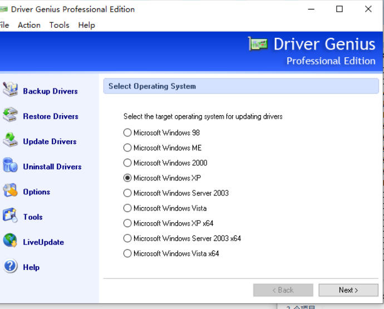This screenshot has width=384, height=309.
Task: Choose Microsoft Windows 2000 option
Action: (127, 163)
